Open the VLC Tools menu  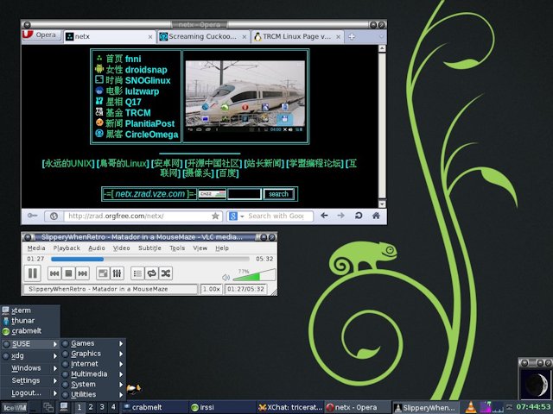(x=177, y=248)
